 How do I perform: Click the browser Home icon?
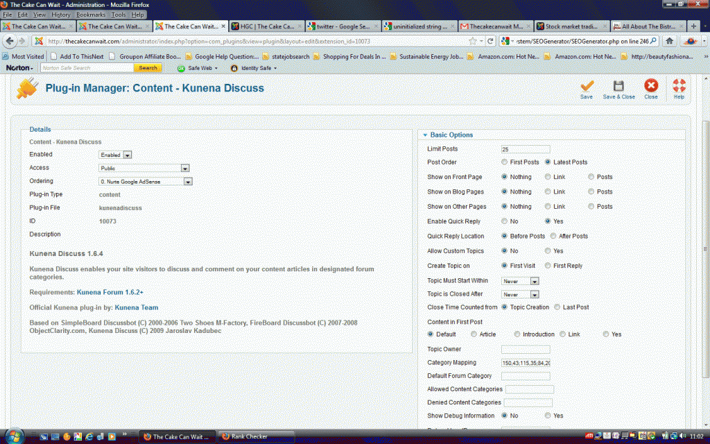click(x=670, y=41)
